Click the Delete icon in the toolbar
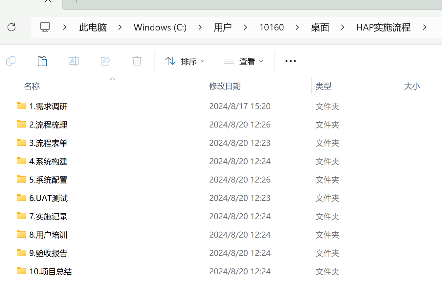 (x=137, y=61)
